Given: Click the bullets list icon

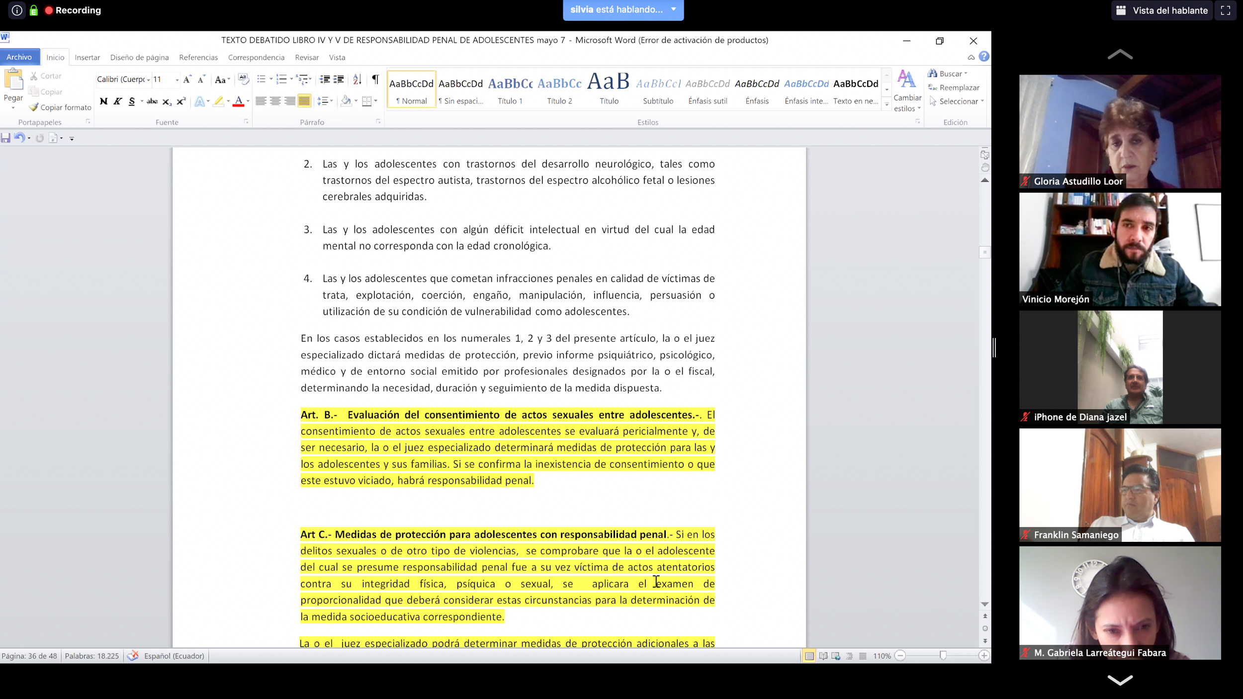Looking at the screenshot, I should 261,79.
